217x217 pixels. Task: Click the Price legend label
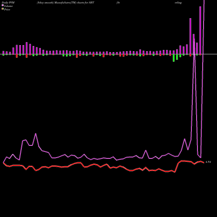pos(7,10)
